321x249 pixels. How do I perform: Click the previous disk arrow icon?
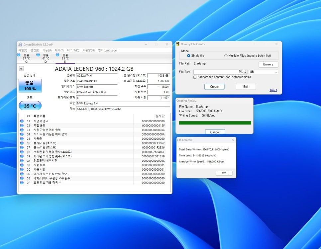(x=21, y=69)
